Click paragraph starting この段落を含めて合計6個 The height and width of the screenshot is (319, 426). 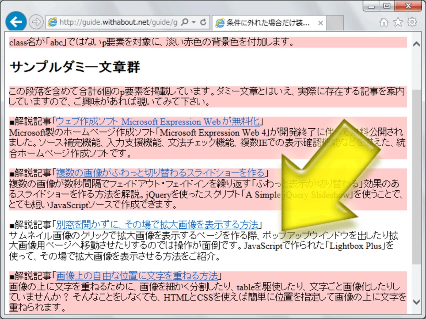coord(207,97)
